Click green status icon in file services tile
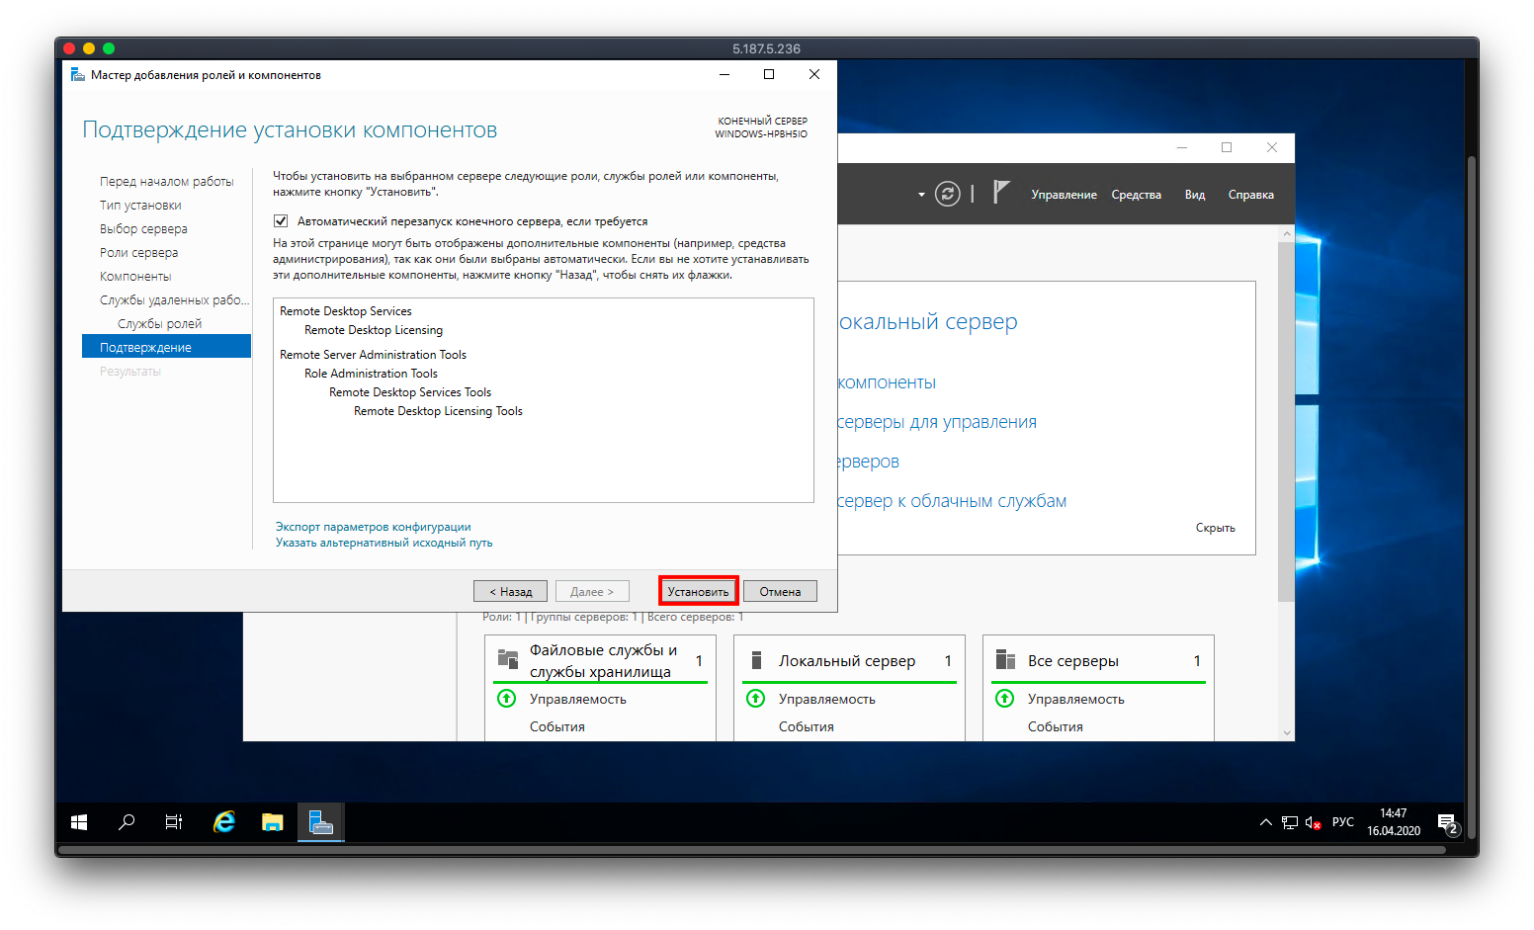This screenshot has height=930, width=1534. point(507,699)
